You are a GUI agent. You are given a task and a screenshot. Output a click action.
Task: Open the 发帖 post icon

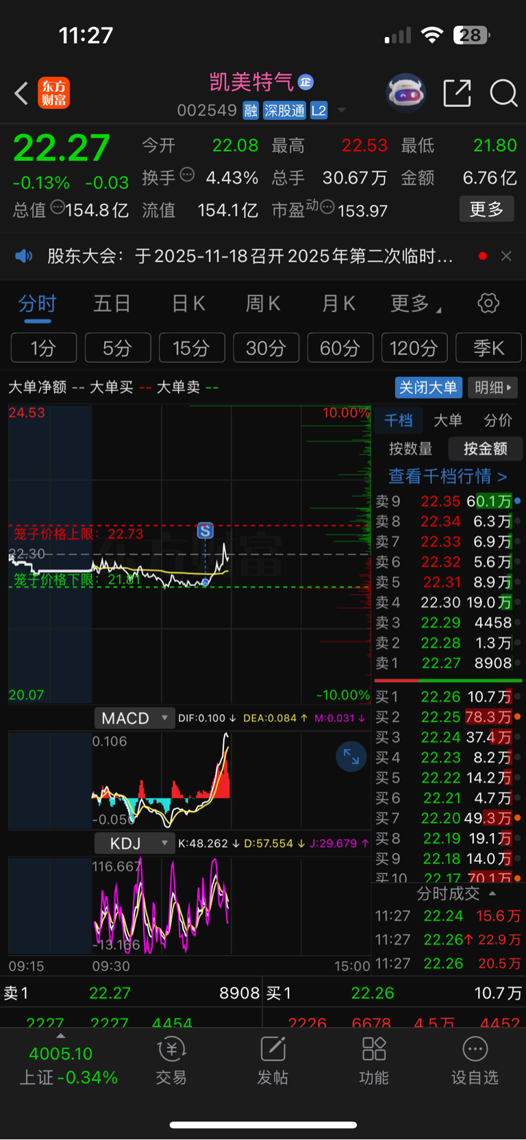point(273,1061)
